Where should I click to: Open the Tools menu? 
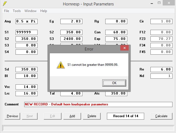pos(17,11)
